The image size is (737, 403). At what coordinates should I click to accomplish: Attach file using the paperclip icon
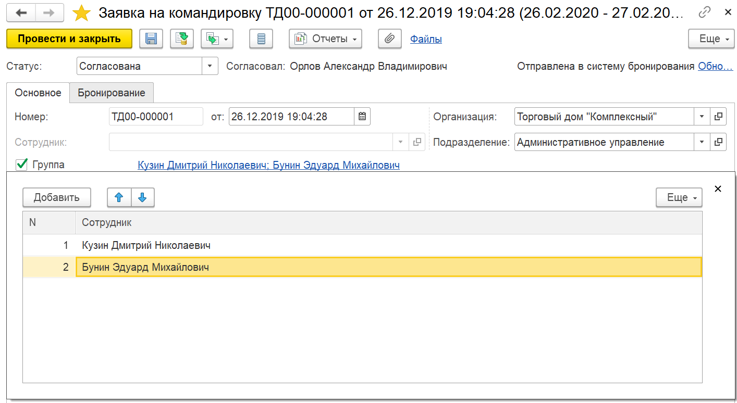(x=389, y=39)
